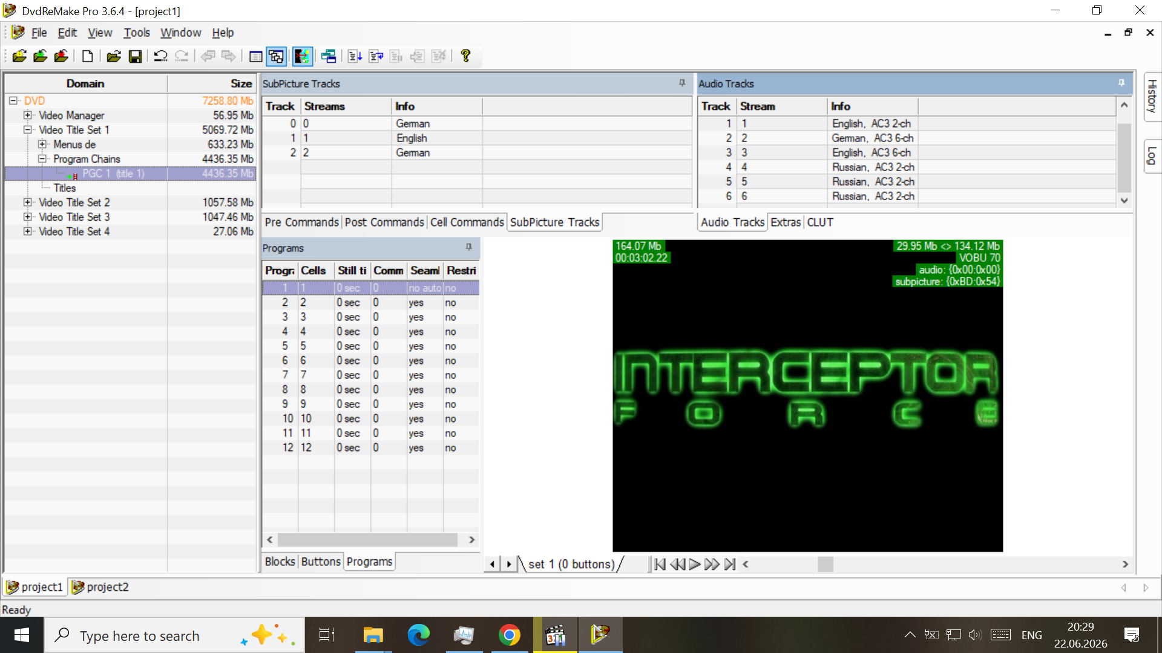Click the preview timeline scrollbar thumb

[x=826, y=564]
